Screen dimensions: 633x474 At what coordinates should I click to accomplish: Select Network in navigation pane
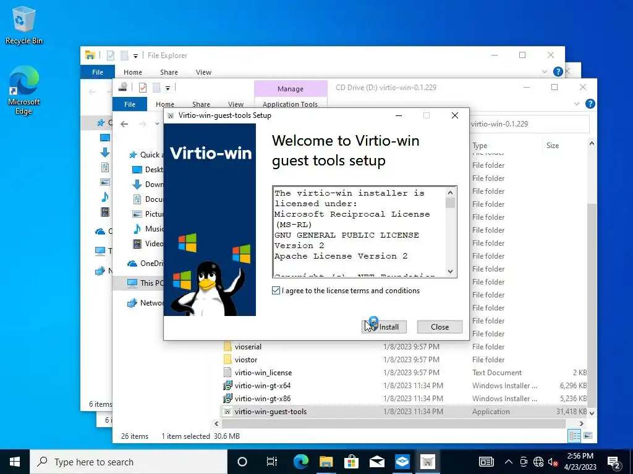point(146,302)
